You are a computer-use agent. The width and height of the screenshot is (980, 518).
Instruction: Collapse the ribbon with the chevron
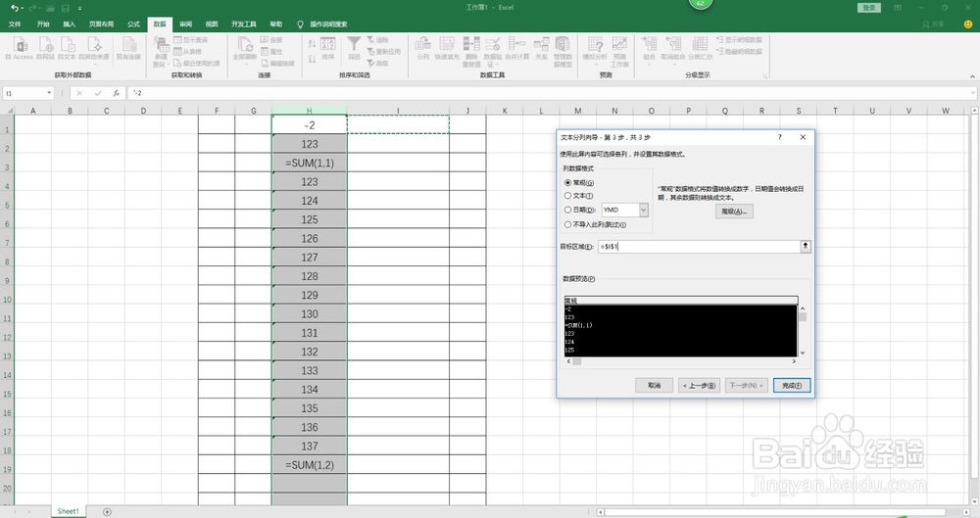pos(972,75)
